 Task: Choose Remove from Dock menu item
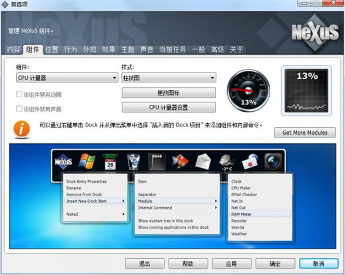[84, 194]
